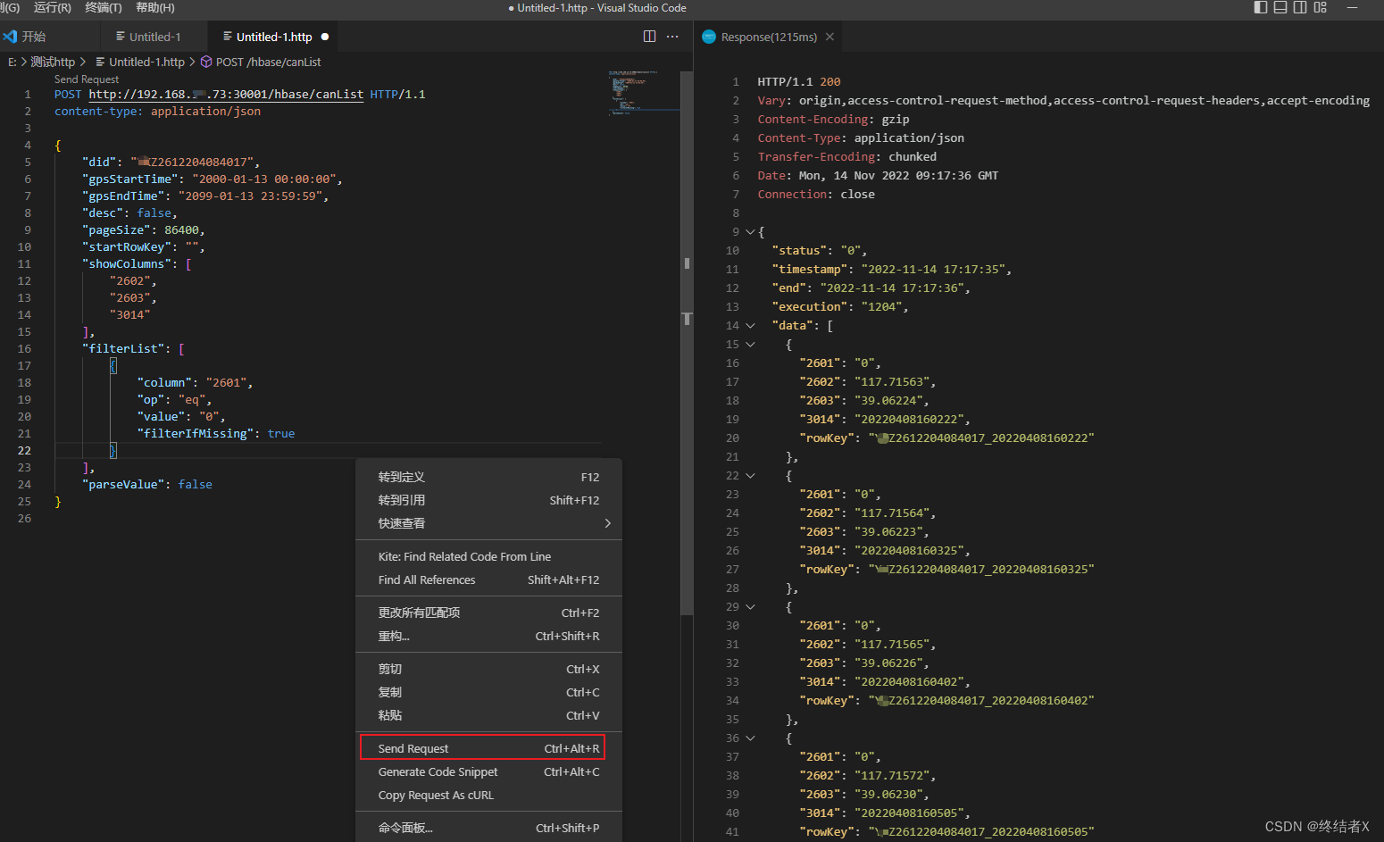Collapse the JSON response body fold at brace
Image resolution: width=1384 pixels, height=842 pixels.
pos(749,231)
